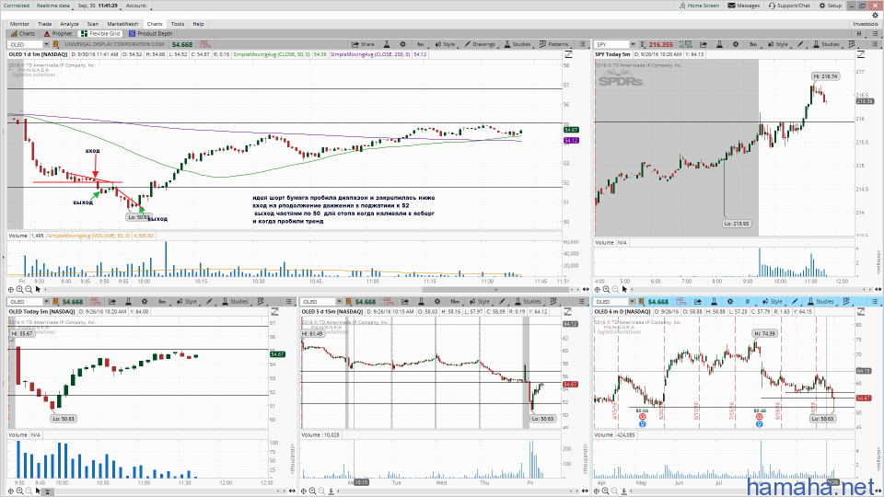Open gear settings in OLED Today 5m chart
884x497 pixels.
145,302
